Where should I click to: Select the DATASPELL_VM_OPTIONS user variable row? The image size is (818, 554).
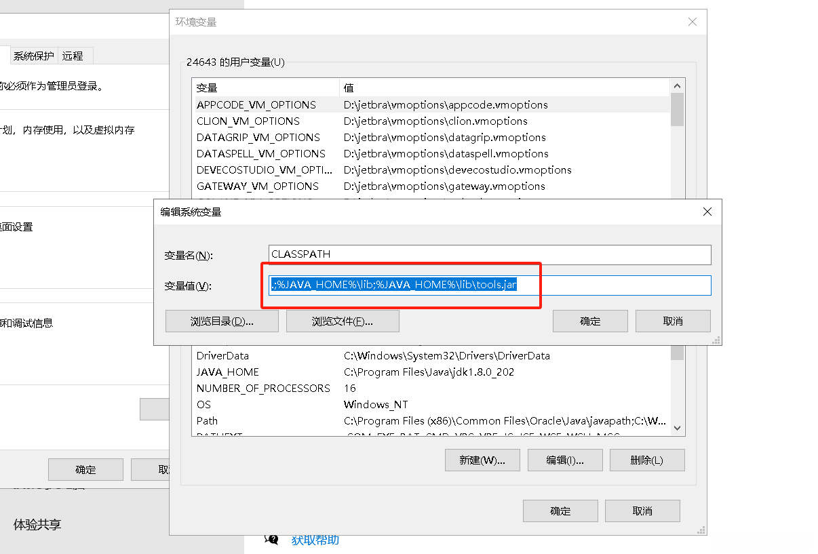[x=431, y=153]
